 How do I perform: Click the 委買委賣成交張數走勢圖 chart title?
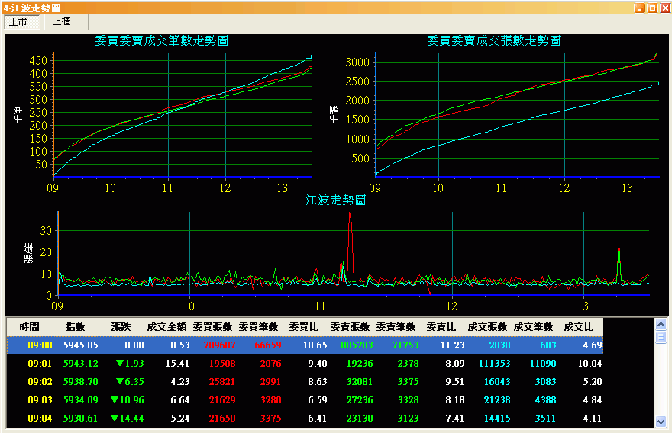click(x=494, y=41)
